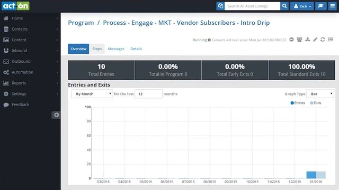This screenshot has width=339, height=190.
Task: Click the Act-On logo
Action: click(15, 6)
